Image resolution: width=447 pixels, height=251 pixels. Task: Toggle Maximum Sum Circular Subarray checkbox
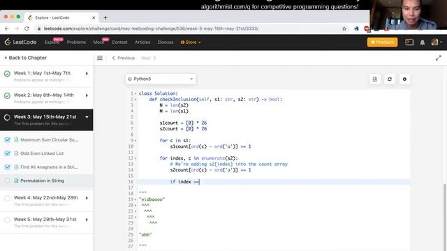point(8,139)
